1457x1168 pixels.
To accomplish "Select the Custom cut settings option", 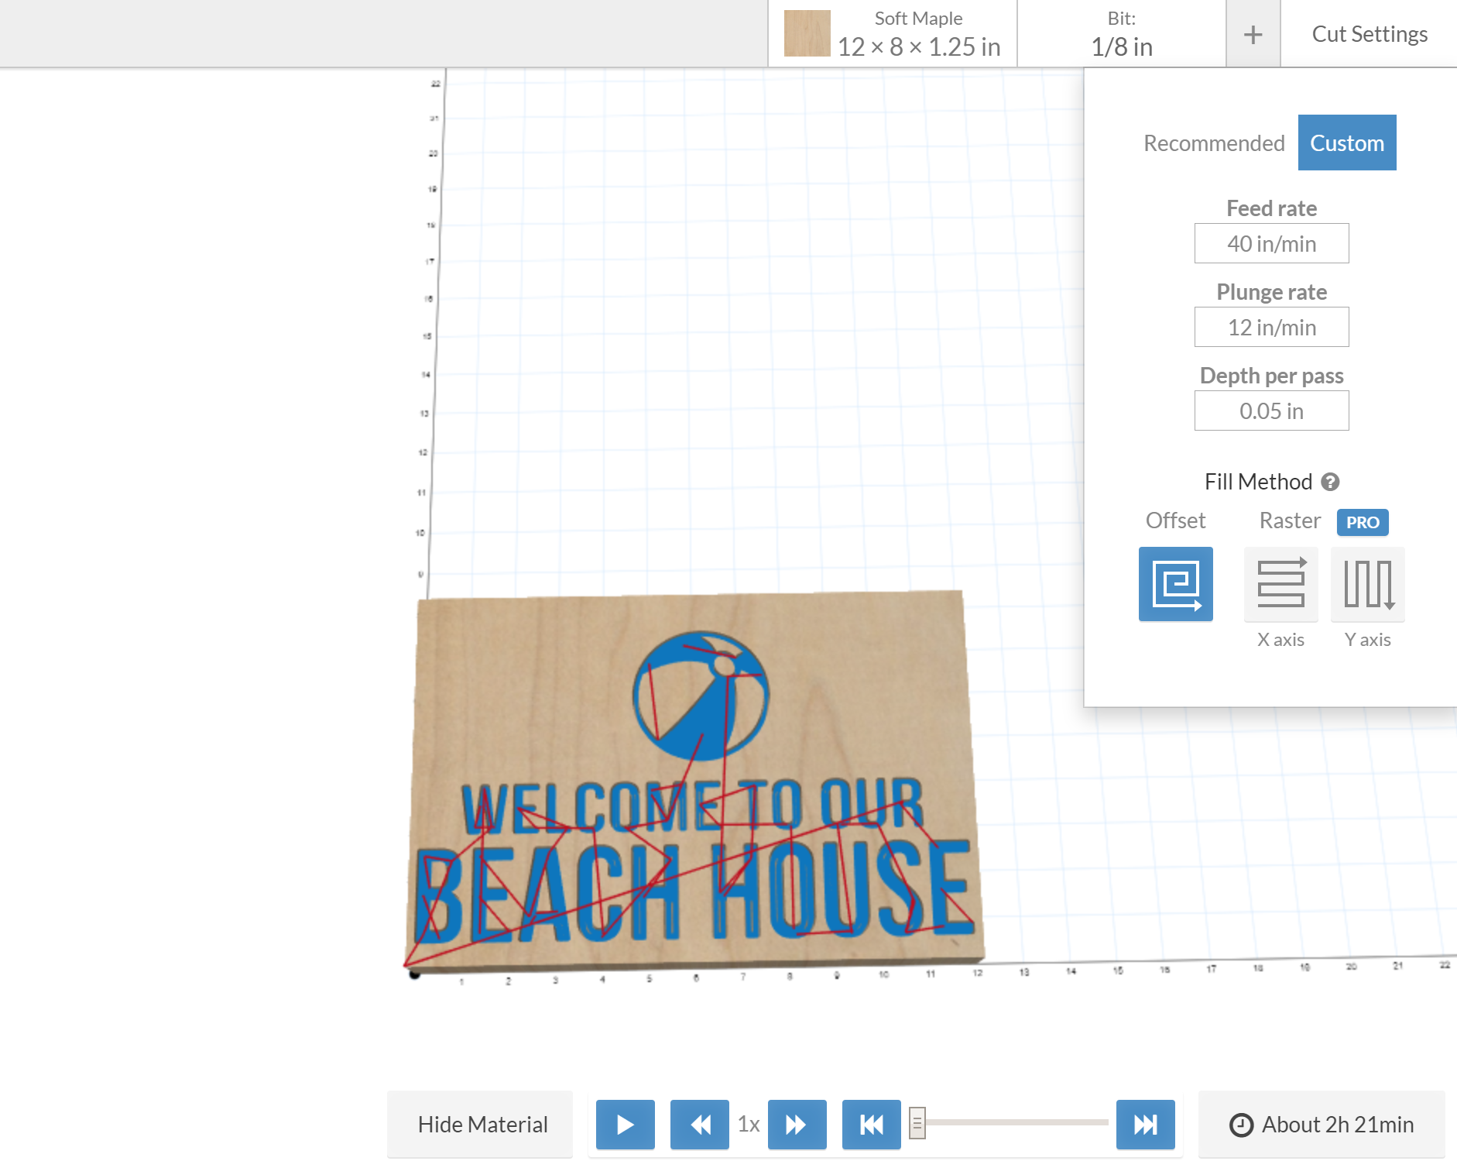I will tap(1346, 143).
